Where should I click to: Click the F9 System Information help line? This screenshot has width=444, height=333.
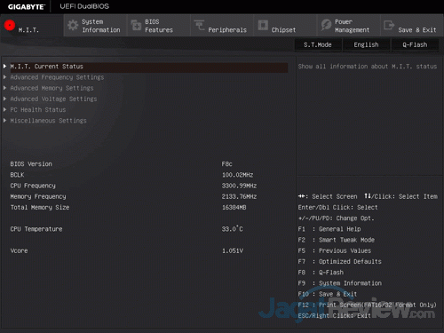[340, 283]
